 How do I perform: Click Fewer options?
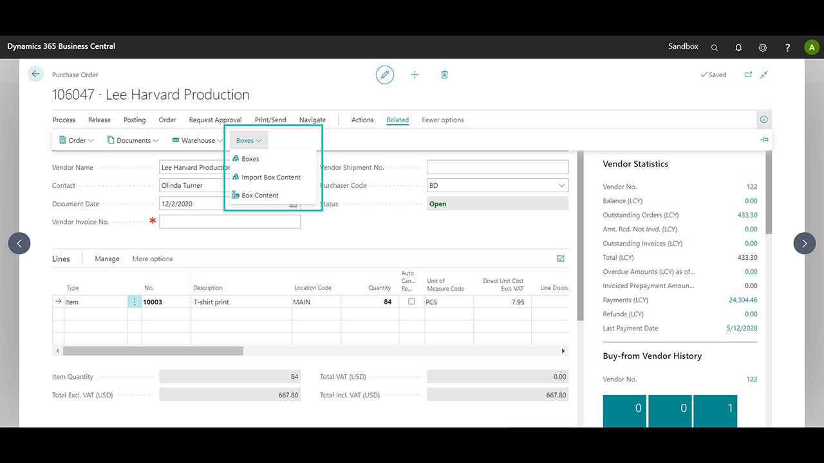coord(443,120)
